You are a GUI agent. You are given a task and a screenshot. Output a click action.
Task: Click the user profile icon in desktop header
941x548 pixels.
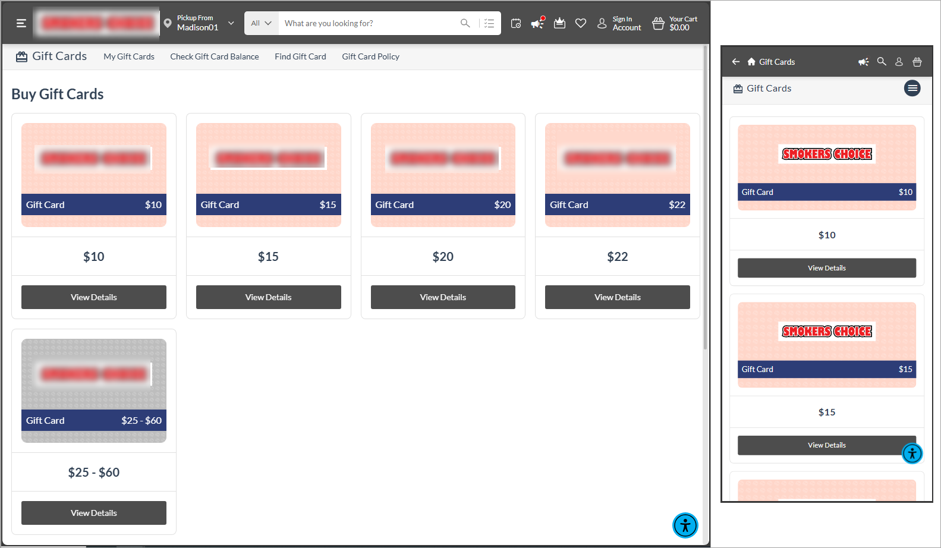(x=602, y=23)
